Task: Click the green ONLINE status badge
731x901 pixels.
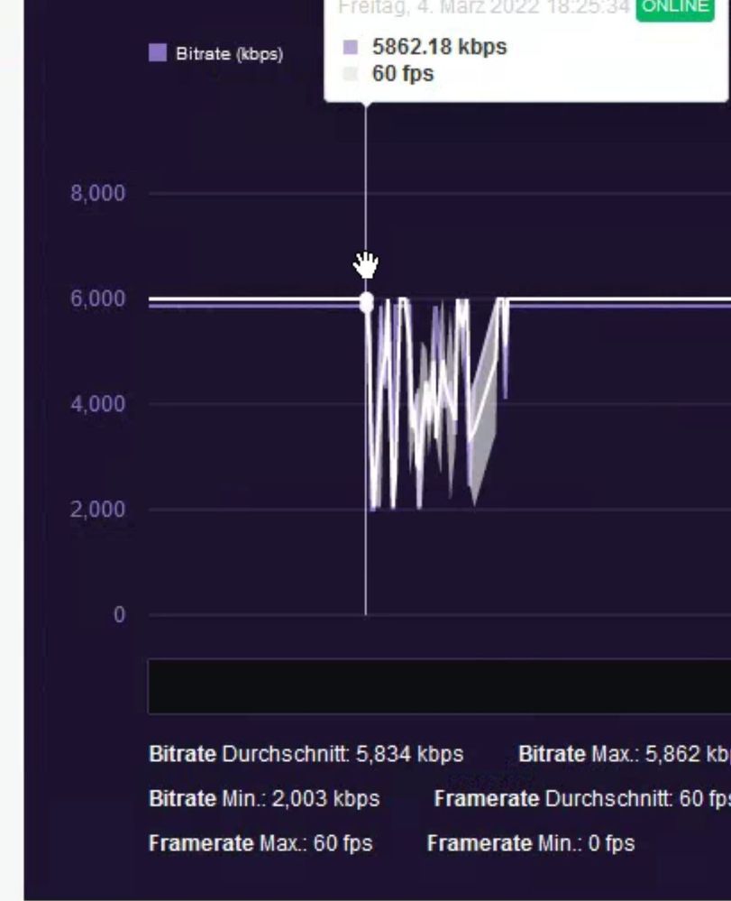Action: (675, 9)
